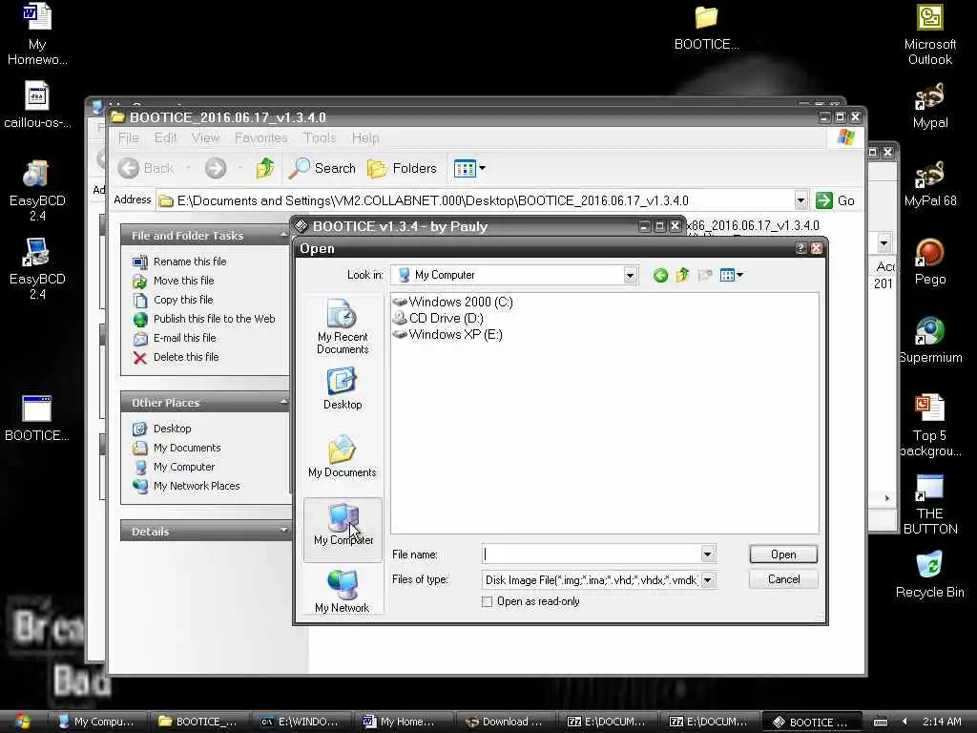Go up one level in Open dialog
This screenshot has height=733, width=977.
(682, 275)
